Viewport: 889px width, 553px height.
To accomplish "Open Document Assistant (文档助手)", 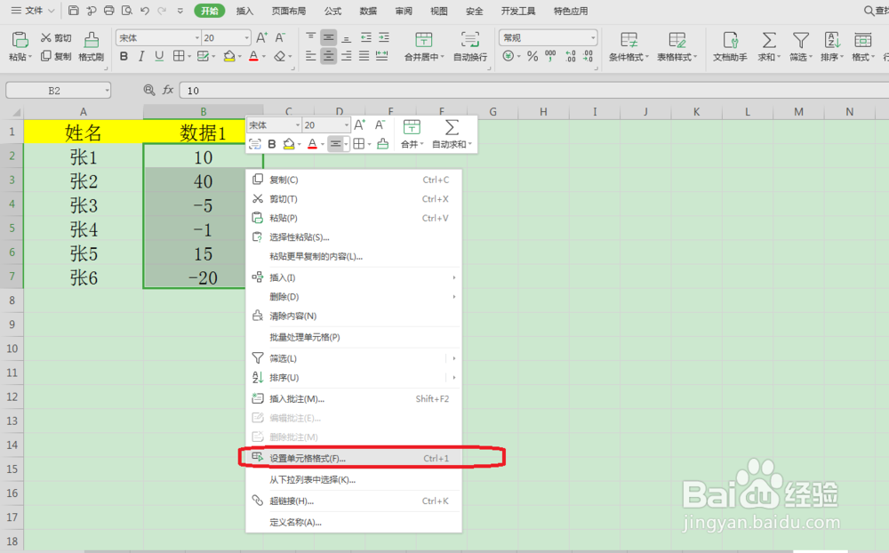I will [730, 46].
